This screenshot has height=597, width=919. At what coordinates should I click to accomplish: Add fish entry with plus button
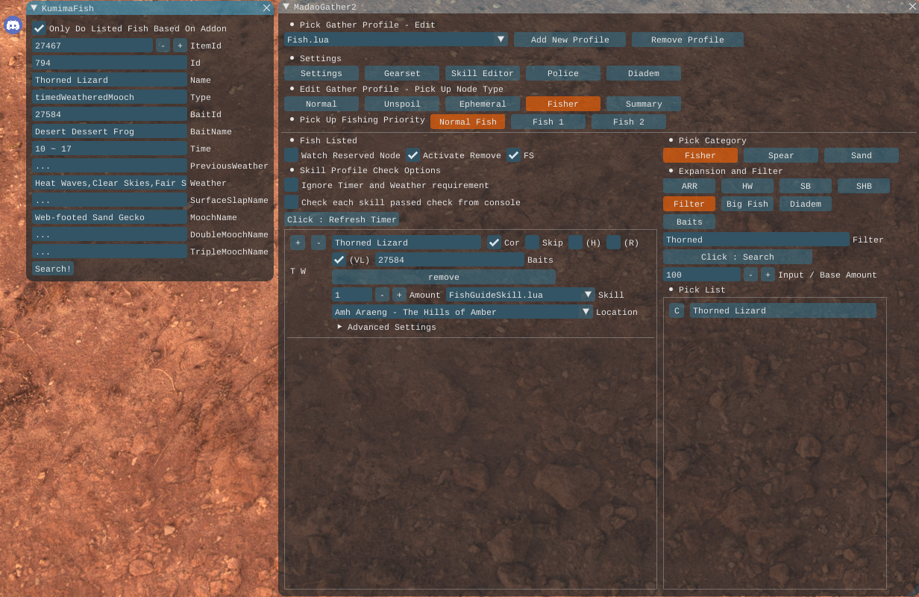point(298,243)
